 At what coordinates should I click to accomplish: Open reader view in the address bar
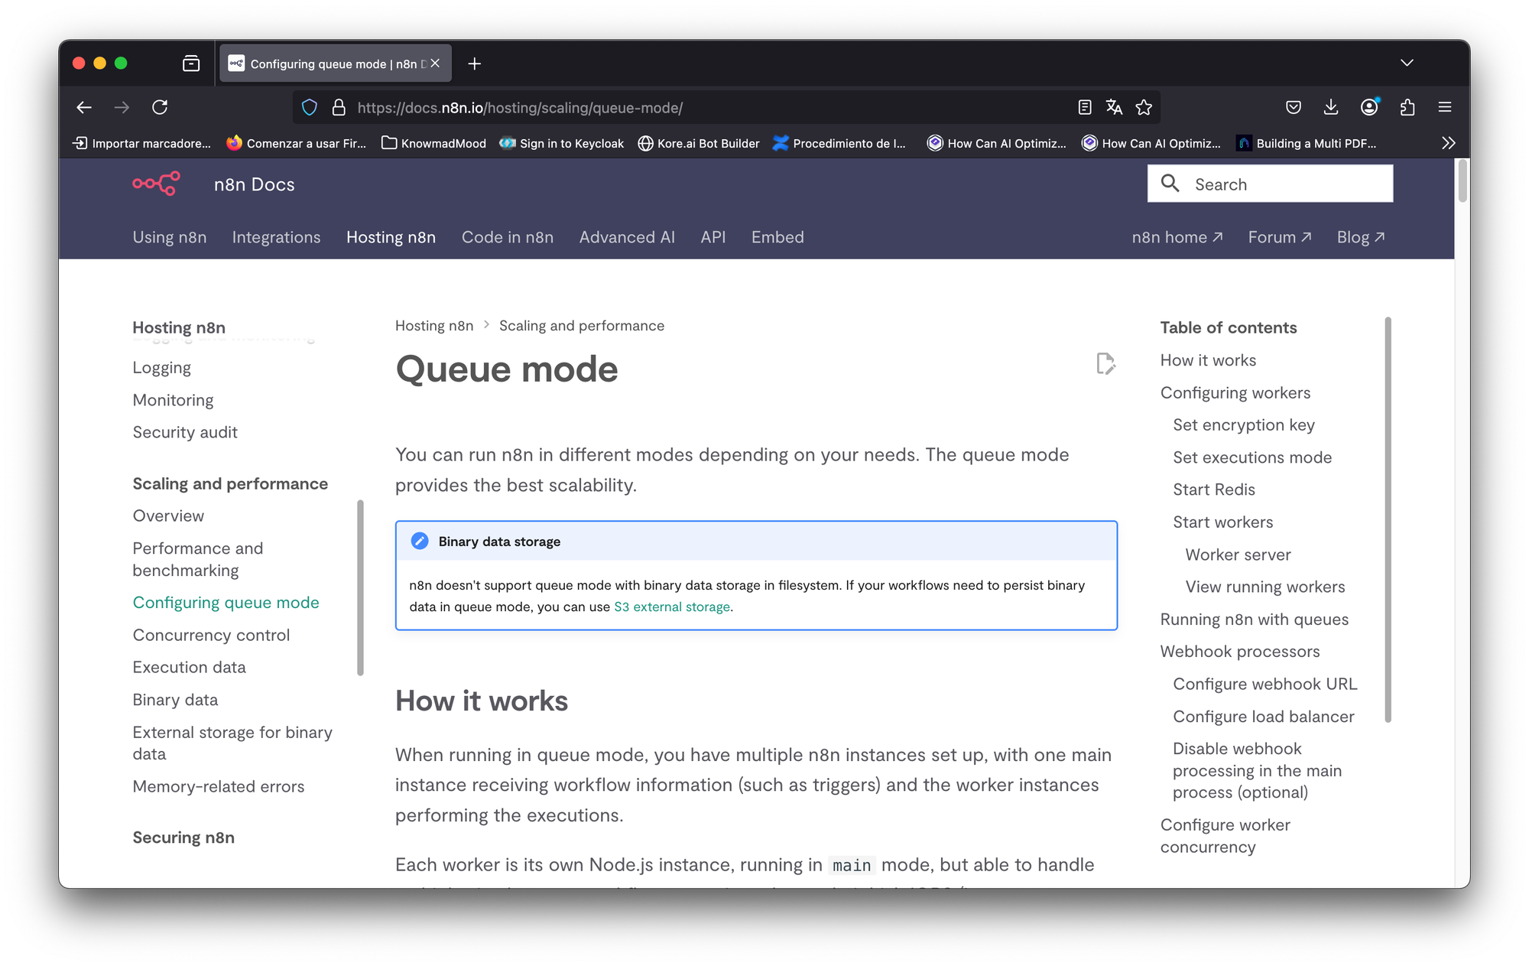tap(1084, 108)
